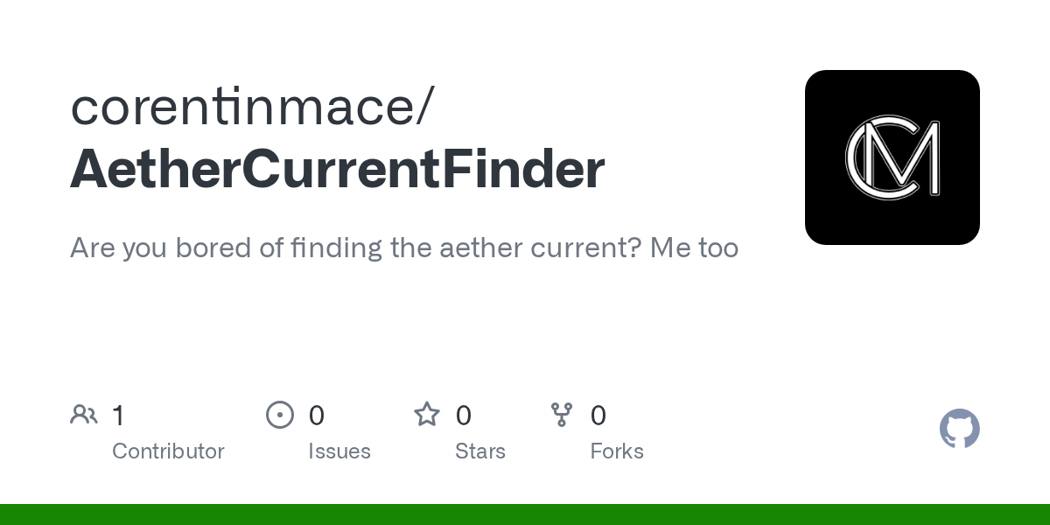Open the CM avatar logo image
1050x525 pixels.
(x=892, y=157)
